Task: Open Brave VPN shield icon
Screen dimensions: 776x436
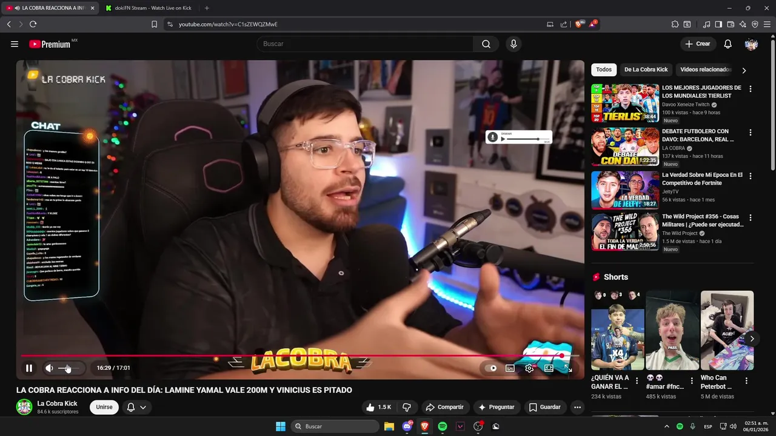Action: click(x=755, y=24)
